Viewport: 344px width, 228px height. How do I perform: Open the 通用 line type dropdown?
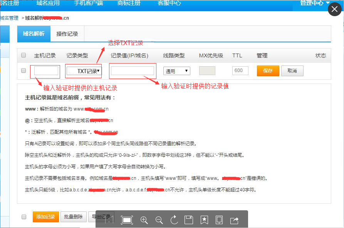pyautogui.click(x=176, y=70)
